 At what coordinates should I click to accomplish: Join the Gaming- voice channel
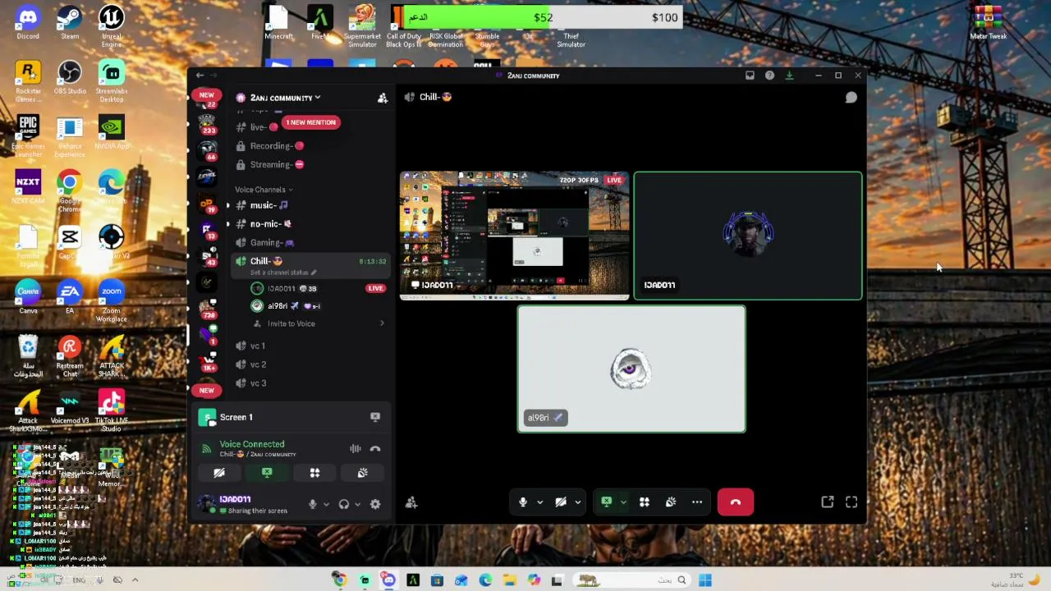[310, 243]
